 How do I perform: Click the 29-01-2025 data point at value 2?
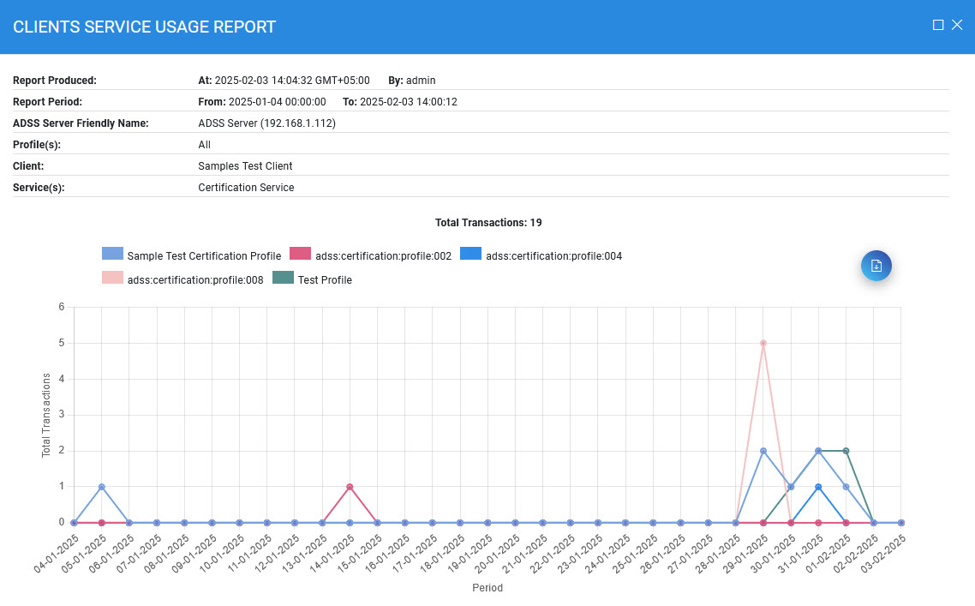coord(763,451)
